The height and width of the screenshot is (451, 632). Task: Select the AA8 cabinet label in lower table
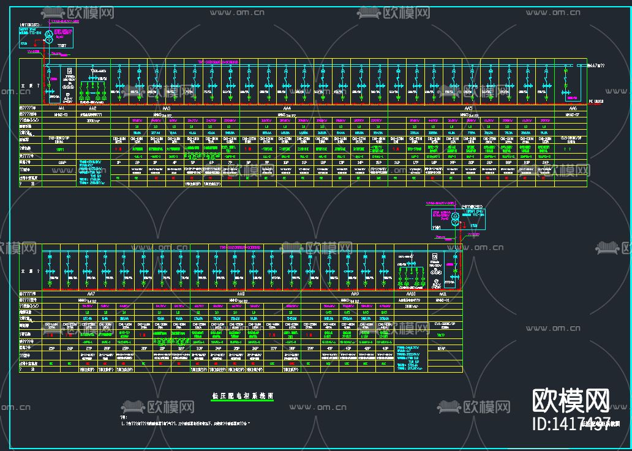[x=241, y=294]
